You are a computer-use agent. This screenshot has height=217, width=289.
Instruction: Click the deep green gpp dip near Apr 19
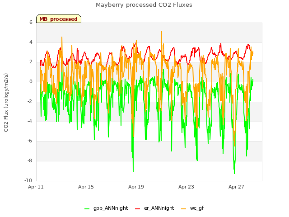133,171
